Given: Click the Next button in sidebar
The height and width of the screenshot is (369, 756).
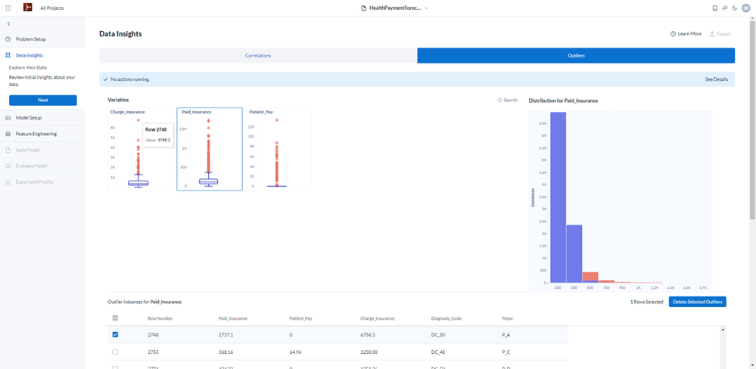Looking at the screenshot, I should click(x=43, y=101).
